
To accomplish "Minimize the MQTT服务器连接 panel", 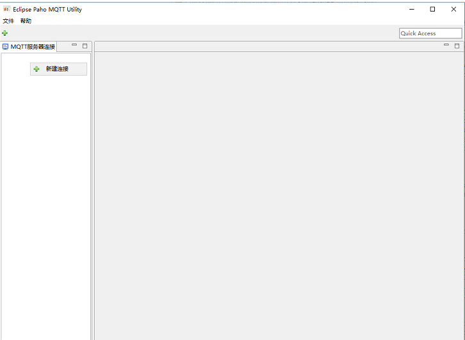I will tap(74, 45).
